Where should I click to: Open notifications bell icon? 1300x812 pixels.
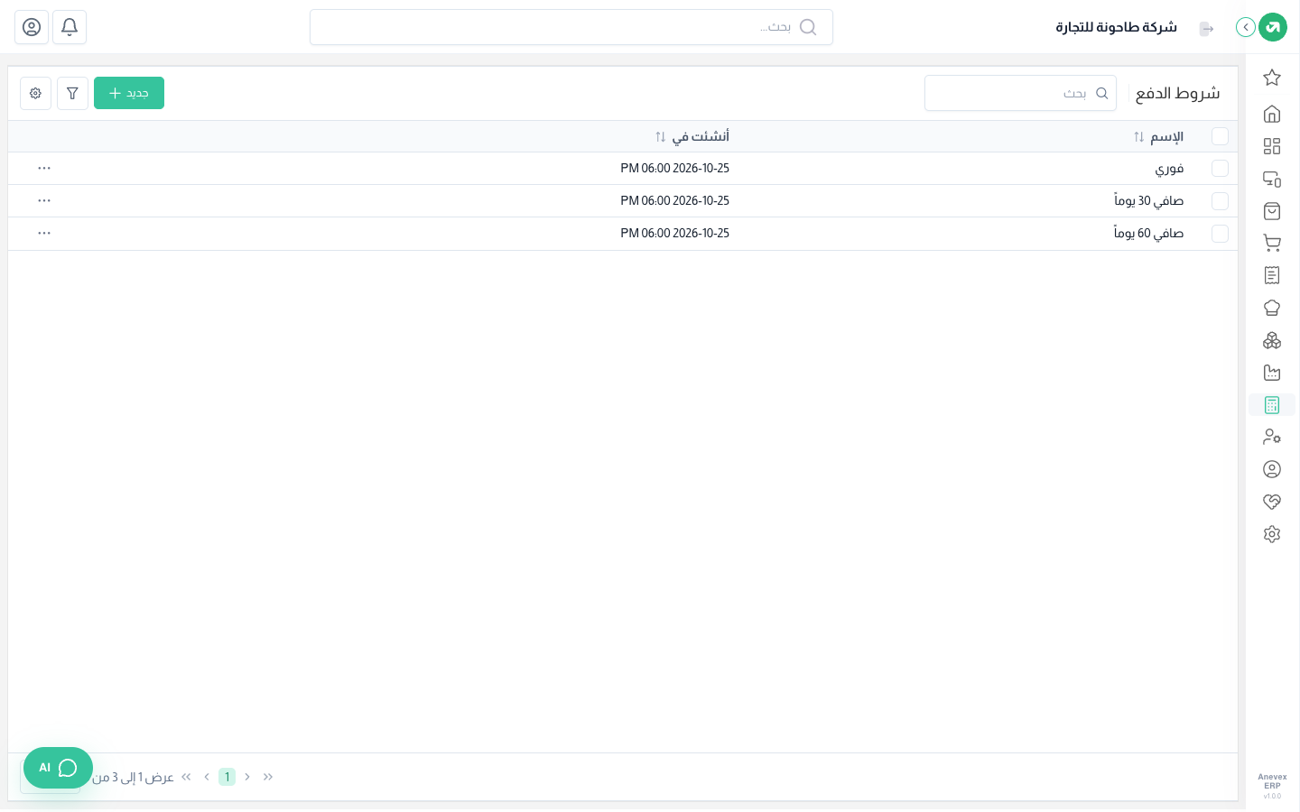coord(70,27)
